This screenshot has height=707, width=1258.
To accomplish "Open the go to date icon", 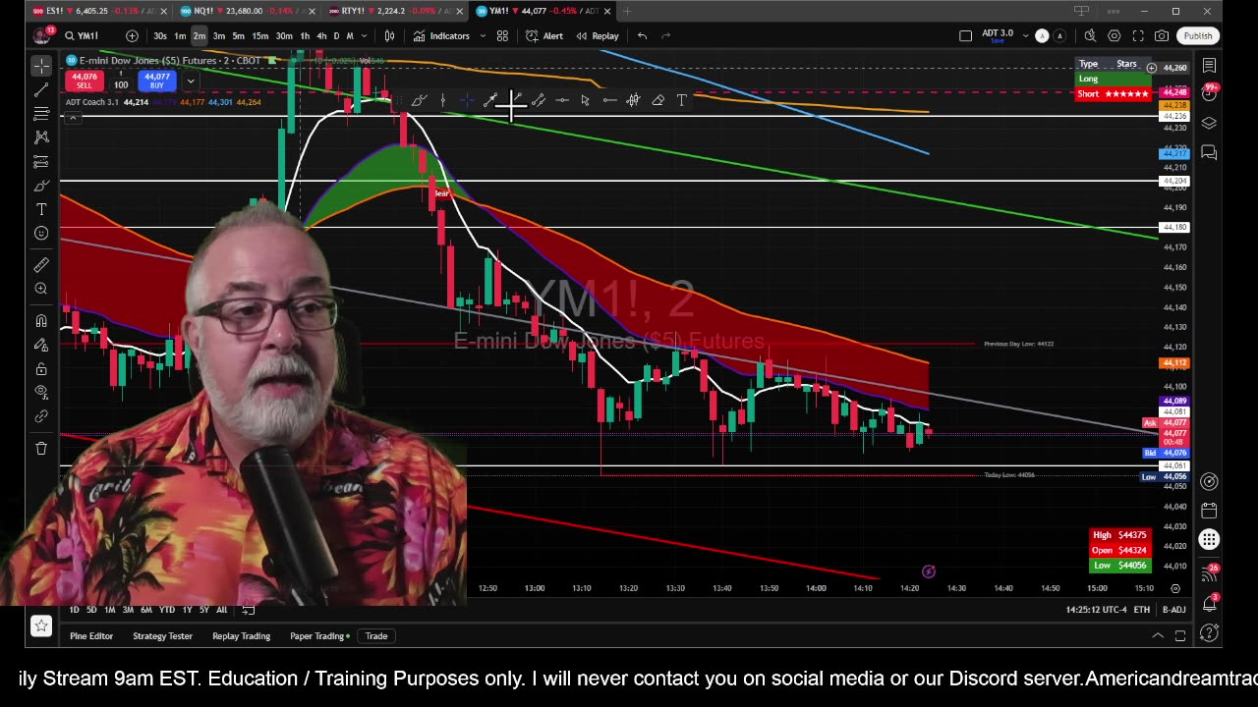I will [249, 610].
